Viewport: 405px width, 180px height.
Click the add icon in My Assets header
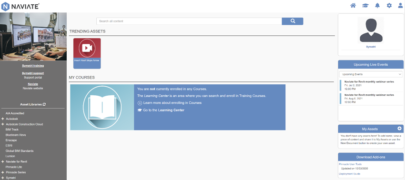[x=399, y=129]
